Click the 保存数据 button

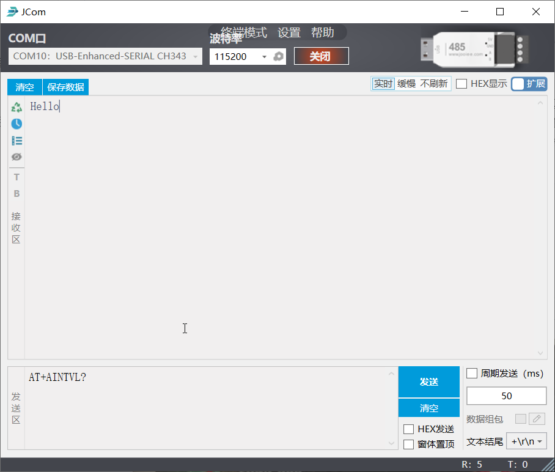click(65, 87)
